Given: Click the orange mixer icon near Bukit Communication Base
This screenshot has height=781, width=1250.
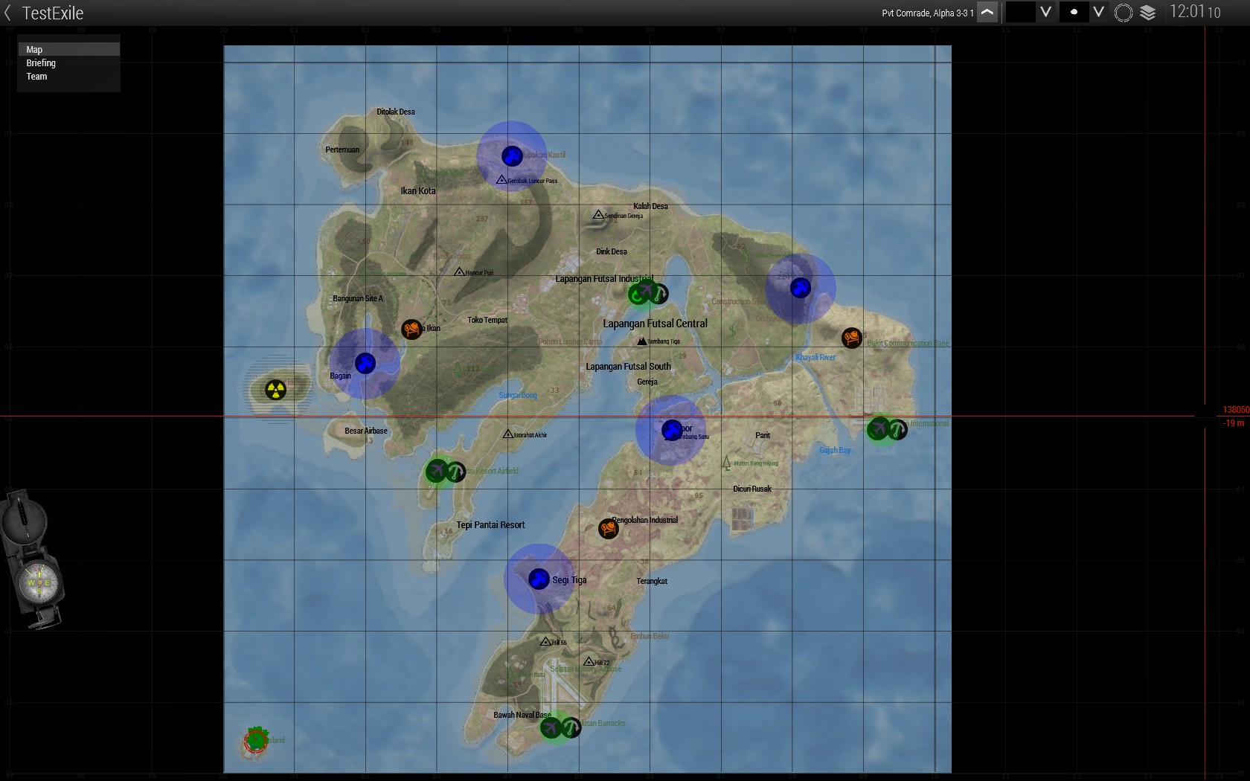Looking at the screenshot, I should pyautogui.click(x=851, y=338).
